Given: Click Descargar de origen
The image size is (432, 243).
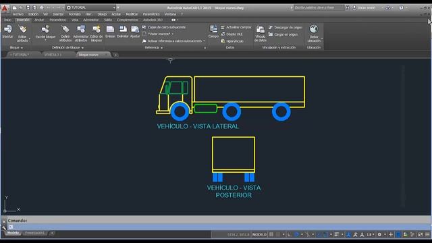Looking at the screenshot, I should [x=286, y=28].
